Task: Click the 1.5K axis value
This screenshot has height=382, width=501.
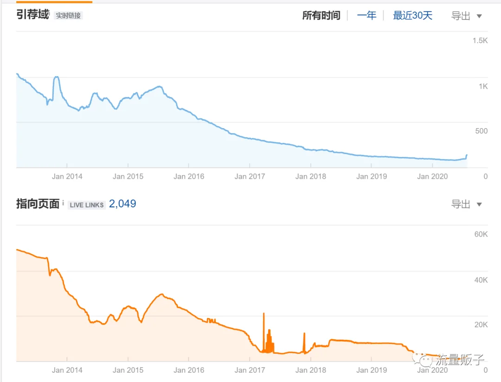Action: (x=480, y=40)
